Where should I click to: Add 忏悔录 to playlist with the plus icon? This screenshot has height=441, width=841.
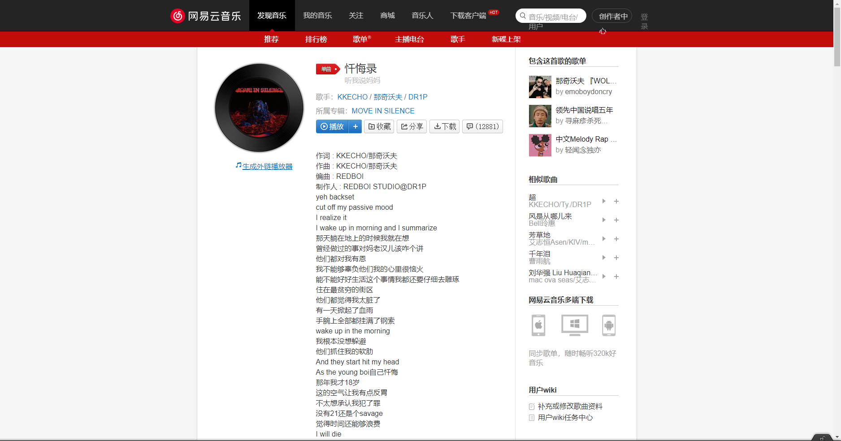pyautogui.click(x=355, y=126)
